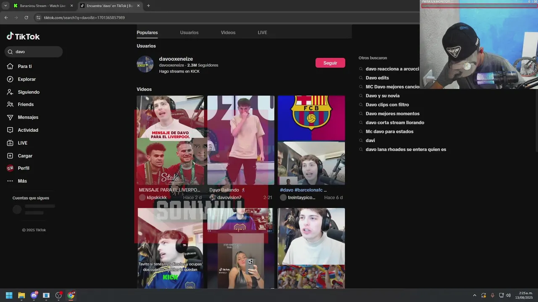
Task: Select suggestion Mc davo para estados
Action: (x=390, y=132)
